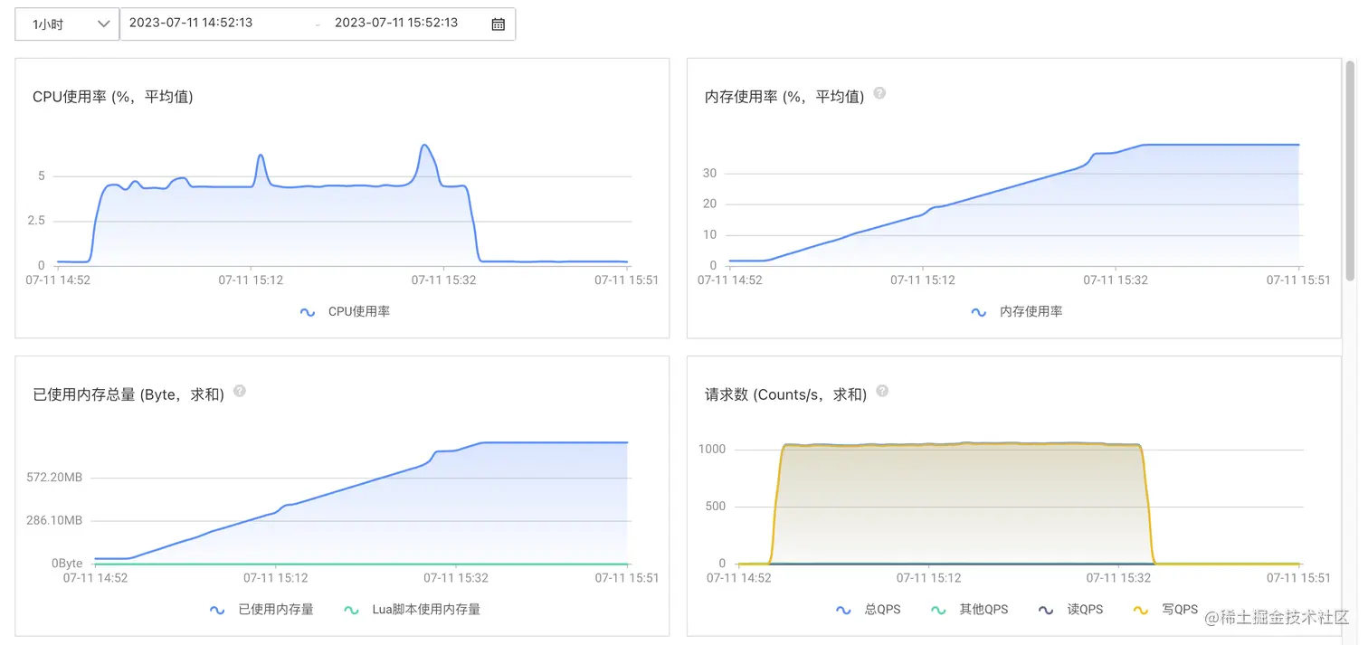Click the CPU使用率 (%, 平均值) chart title
Viewport: 1368px width, 645px height.
pyautogui.click(x=113, y=97)
